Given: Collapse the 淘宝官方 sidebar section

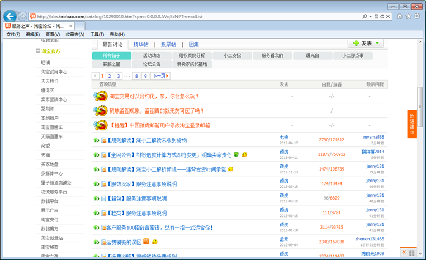Looking at the screenshot, I should pos(38,50).
